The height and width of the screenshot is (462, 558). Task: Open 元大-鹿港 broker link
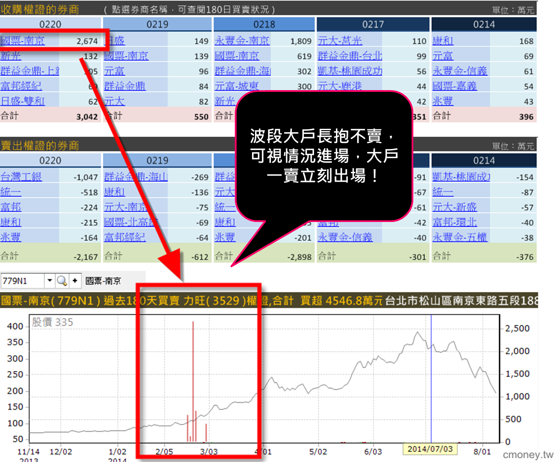(x=339, y=86)
